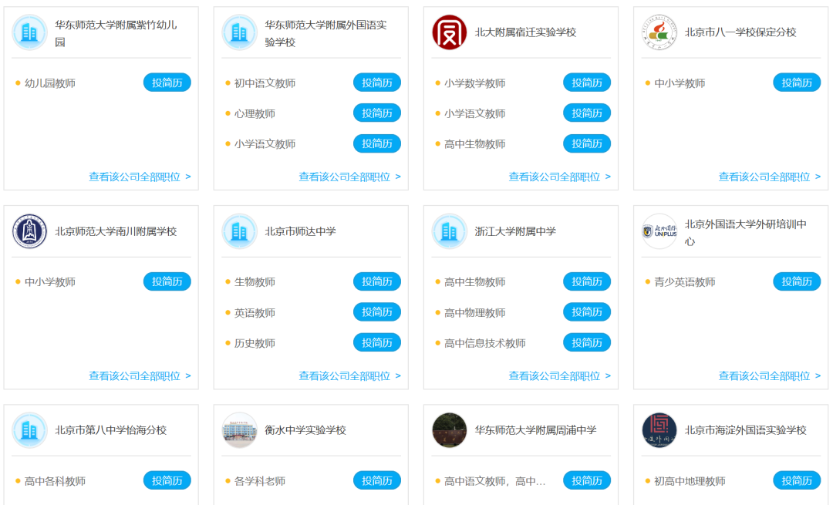Screen dimensions: 833x505
Task: Click the 北京市八一学校保定分校 school emblem
Action: coord(659,32)
